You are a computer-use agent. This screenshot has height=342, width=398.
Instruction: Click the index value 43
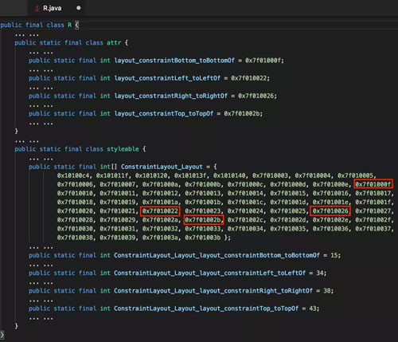(313, 309)
